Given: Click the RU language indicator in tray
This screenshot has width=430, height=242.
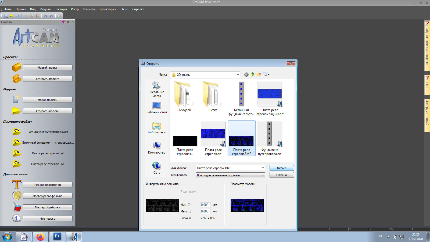Looking at the screenshot, I should (x=381, y=236).
